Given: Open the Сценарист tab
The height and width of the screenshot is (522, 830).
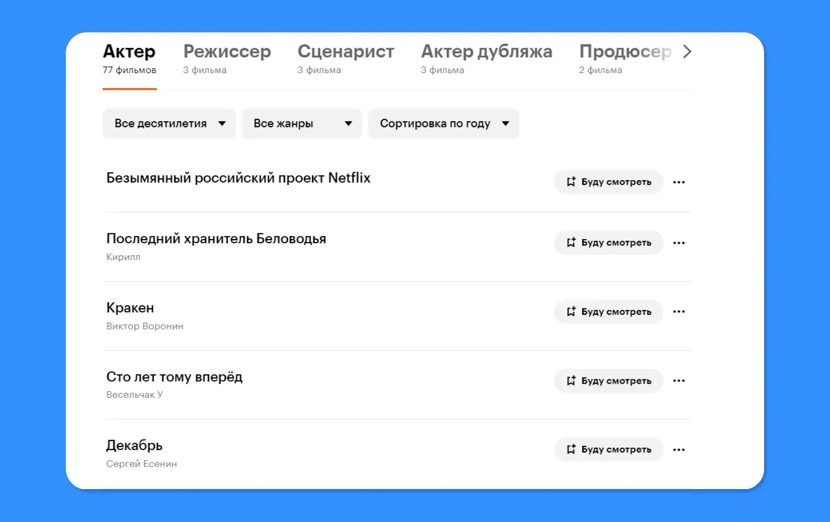Looking at the screenshot, I should pyautogui.click(x=345, y=59).
